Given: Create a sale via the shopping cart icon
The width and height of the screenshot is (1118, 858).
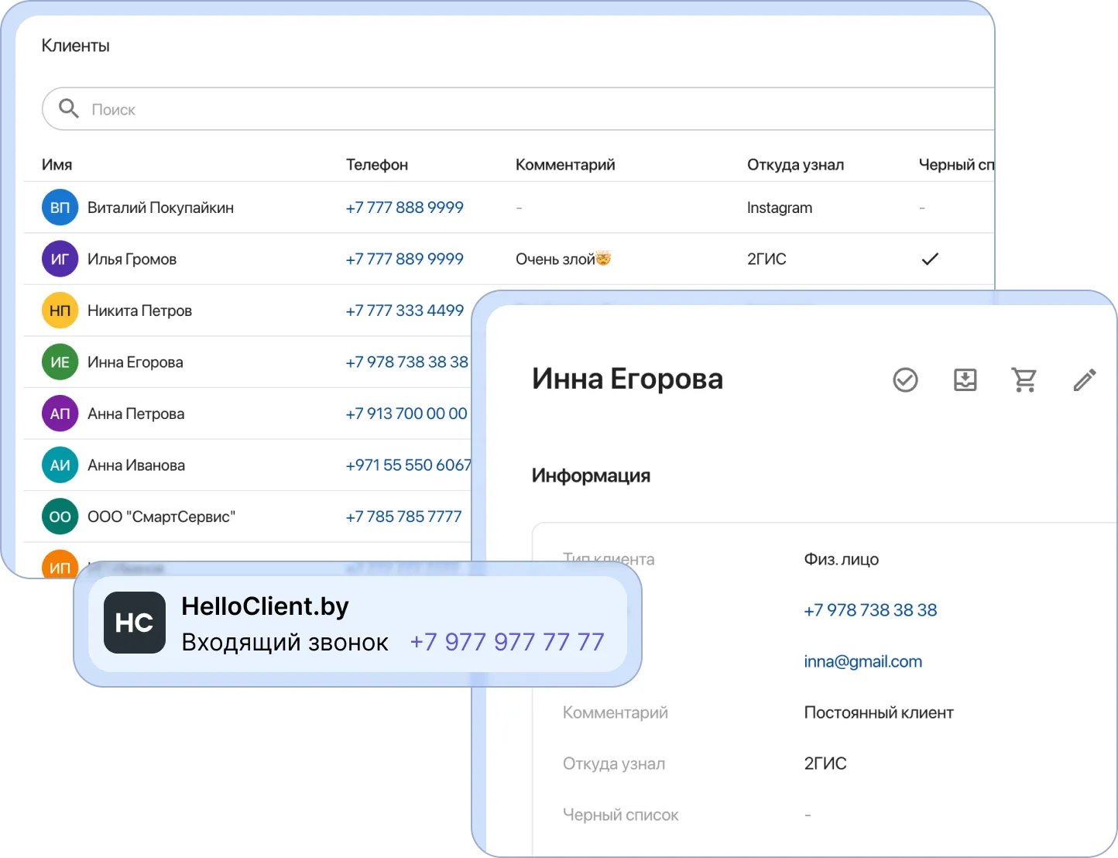Looking at the screenshot, I should point(1024,379).
